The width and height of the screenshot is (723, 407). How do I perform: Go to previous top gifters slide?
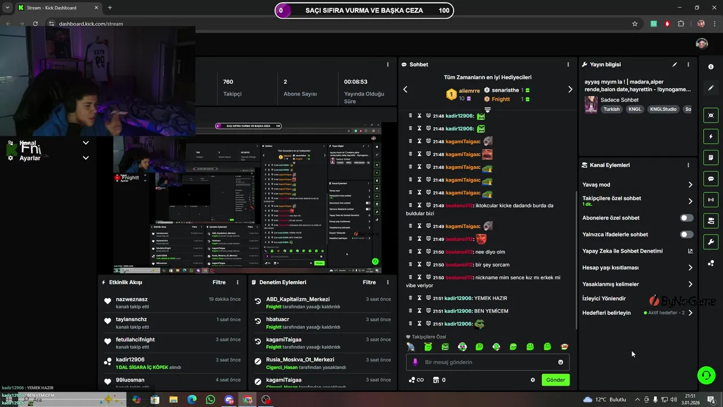pyautogui.click(x=405, y=89)
